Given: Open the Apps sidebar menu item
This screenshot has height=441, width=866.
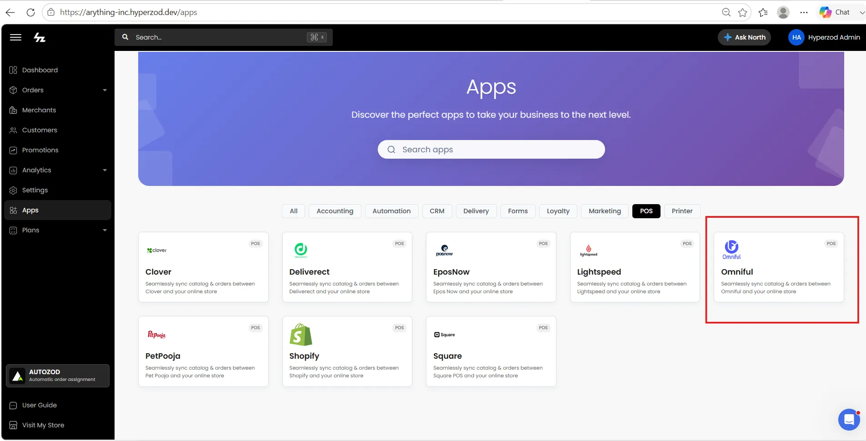Looking at the screenshot, I should [x=58, y=210].
